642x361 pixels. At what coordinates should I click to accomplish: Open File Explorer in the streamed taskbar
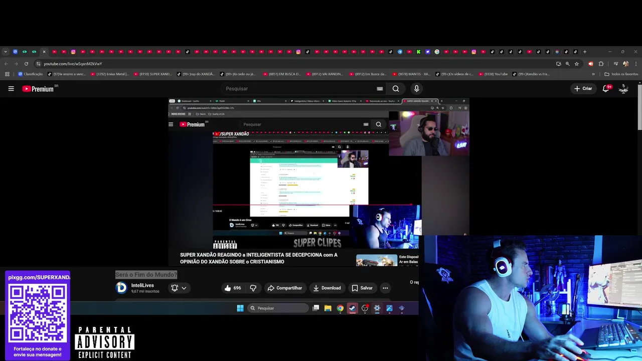328,308
